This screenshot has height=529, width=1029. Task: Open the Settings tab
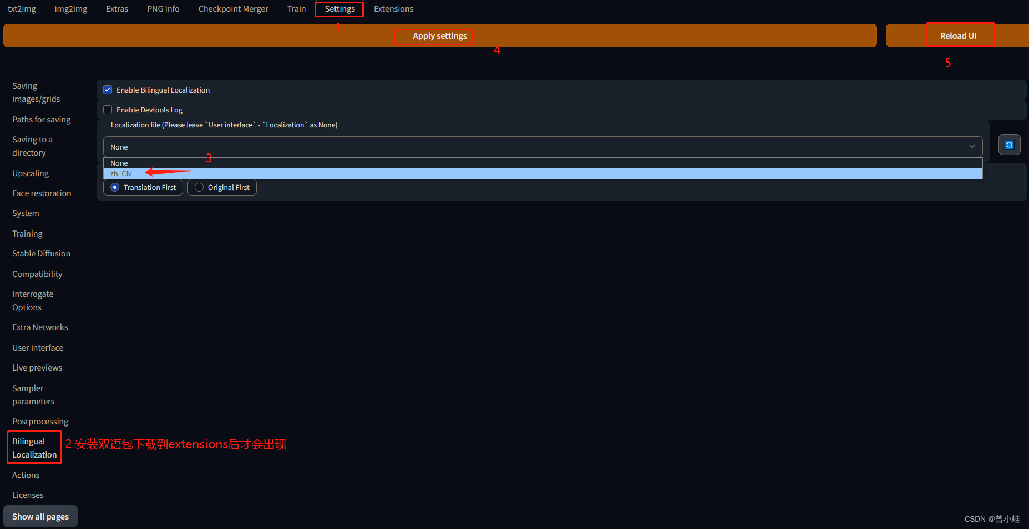339,9
